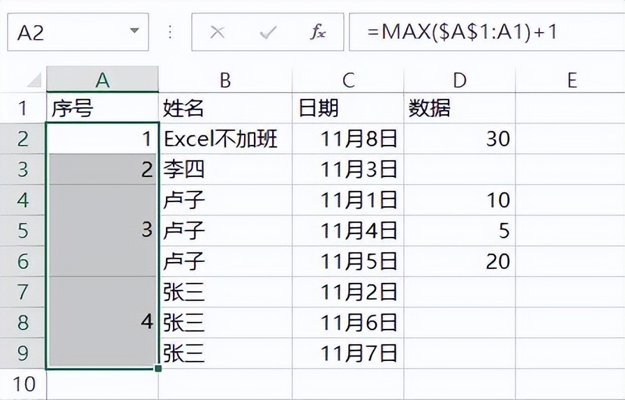Click 卢子 cell in row 6
Screen dimensions: 625x400
[225, 261]
